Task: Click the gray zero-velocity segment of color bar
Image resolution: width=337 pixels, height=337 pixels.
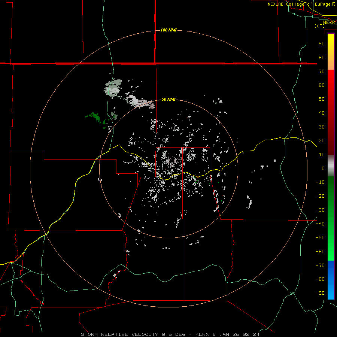Action: (331, 166)
